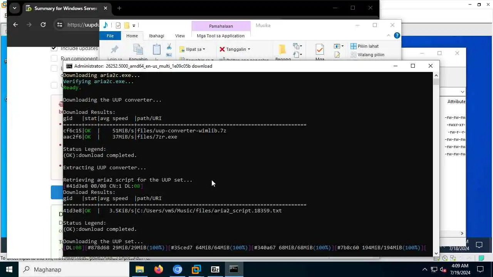
Task: Click the command prompt taskbar icon
Action: pyautogui.click(x=234, y=269)
